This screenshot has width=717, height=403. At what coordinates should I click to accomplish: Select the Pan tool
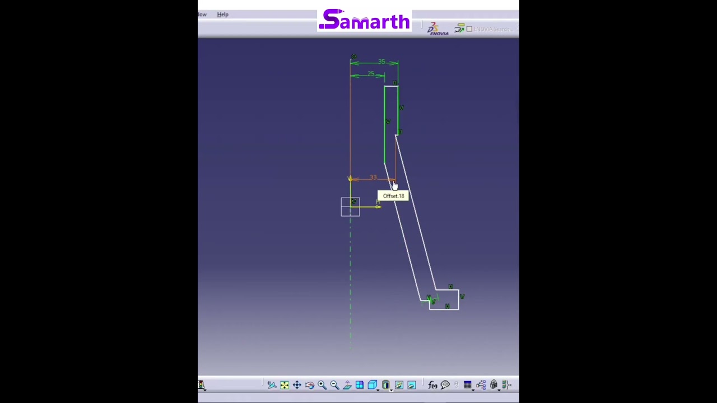coord(297,385)
